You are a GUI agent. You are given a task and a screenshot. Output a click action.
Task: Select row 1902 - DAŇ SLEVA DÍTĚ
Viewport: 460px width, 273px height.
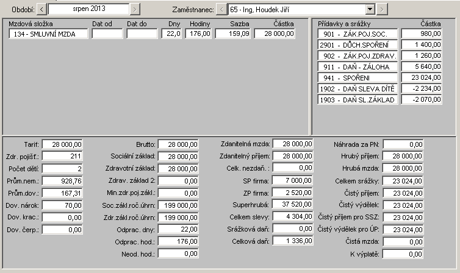click(x=358, y=89)
